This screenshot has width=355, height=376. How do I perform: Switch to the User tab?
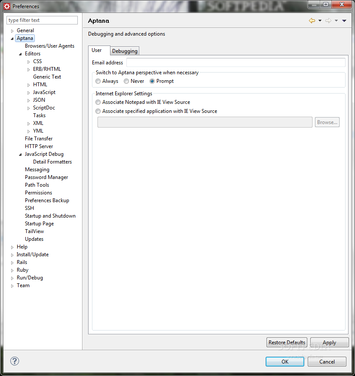tap(99, 50)
